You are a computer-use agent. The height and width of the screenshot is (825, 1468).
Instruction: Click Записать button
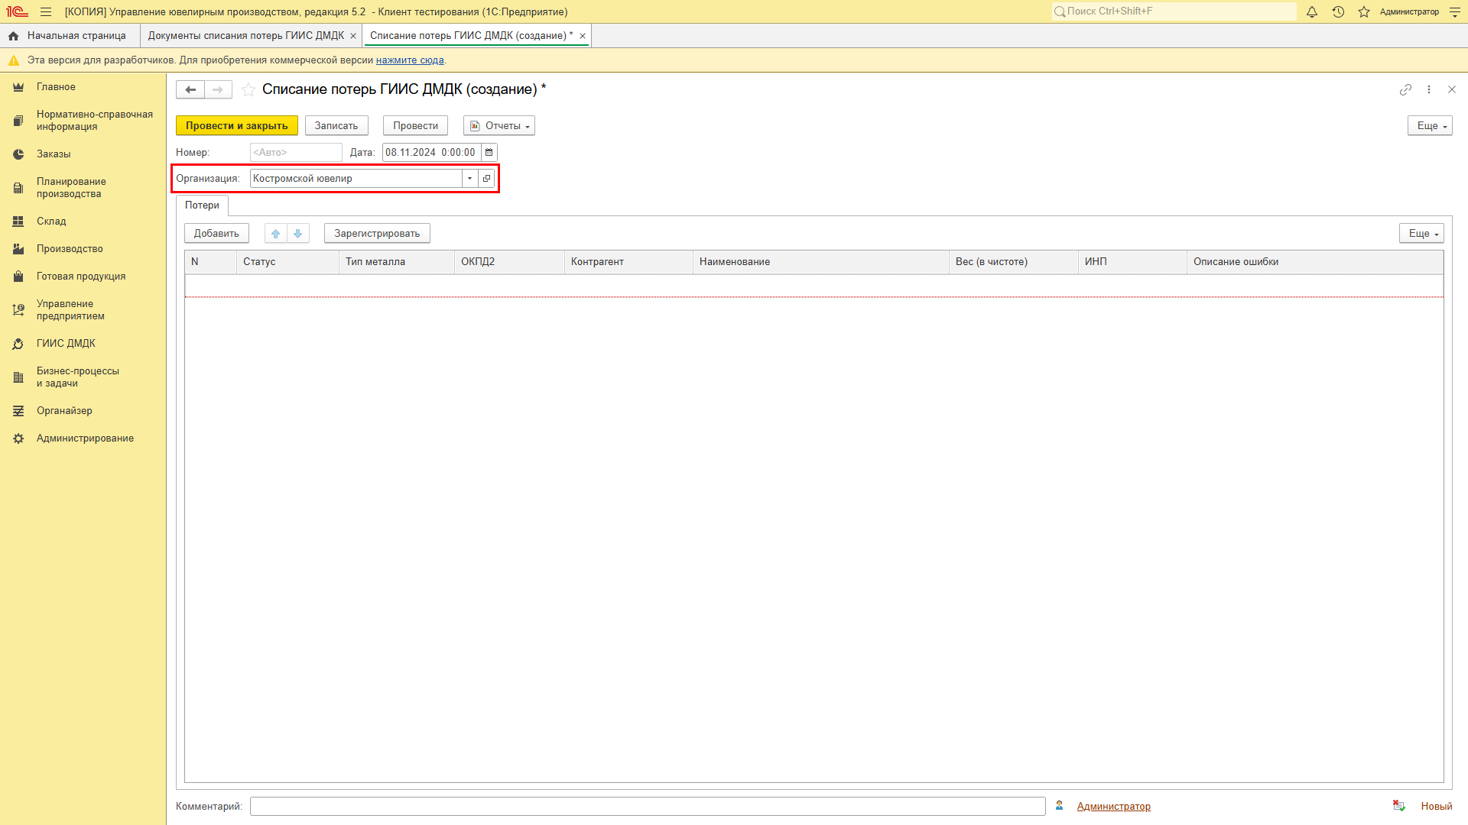point(336,125)
